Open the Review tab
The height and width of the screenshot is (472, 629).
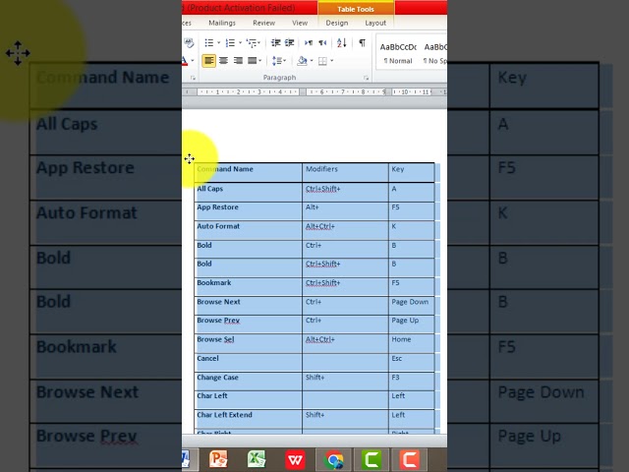pos(263,23)
